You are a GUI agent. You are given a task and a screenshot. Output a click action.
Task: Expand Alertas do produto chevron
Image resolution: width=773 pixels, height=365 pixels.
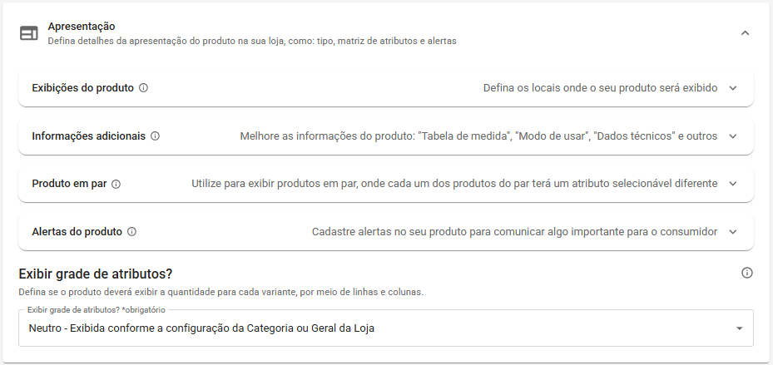coord(732,231)
